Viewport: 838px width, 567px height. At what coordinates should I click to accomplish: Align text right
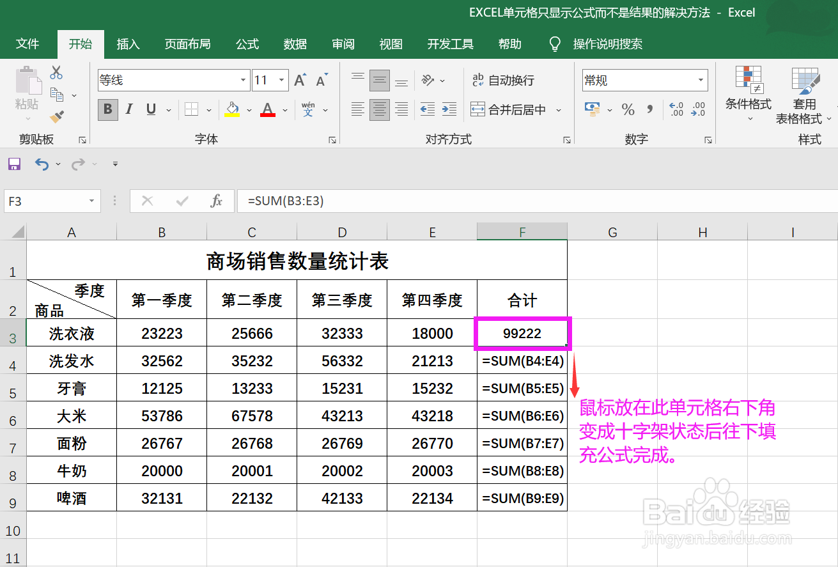401,109
